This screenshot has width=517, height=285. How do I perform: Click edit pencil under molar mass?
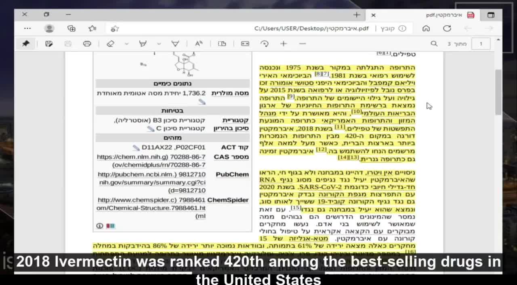pos(202,102)
